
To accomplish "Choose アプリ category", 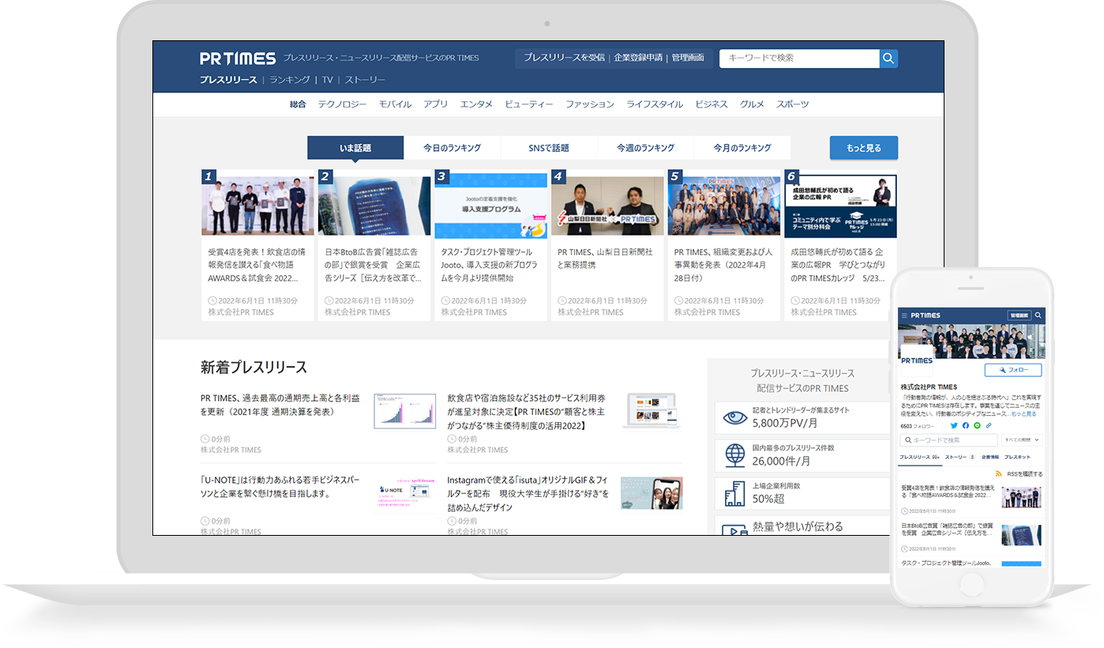I will (435, 104).
